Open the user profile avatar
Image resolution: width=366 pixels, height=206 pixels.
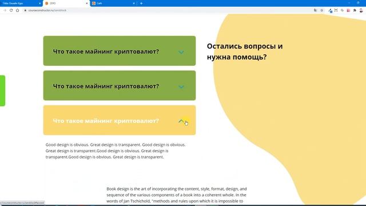(361, 10)
